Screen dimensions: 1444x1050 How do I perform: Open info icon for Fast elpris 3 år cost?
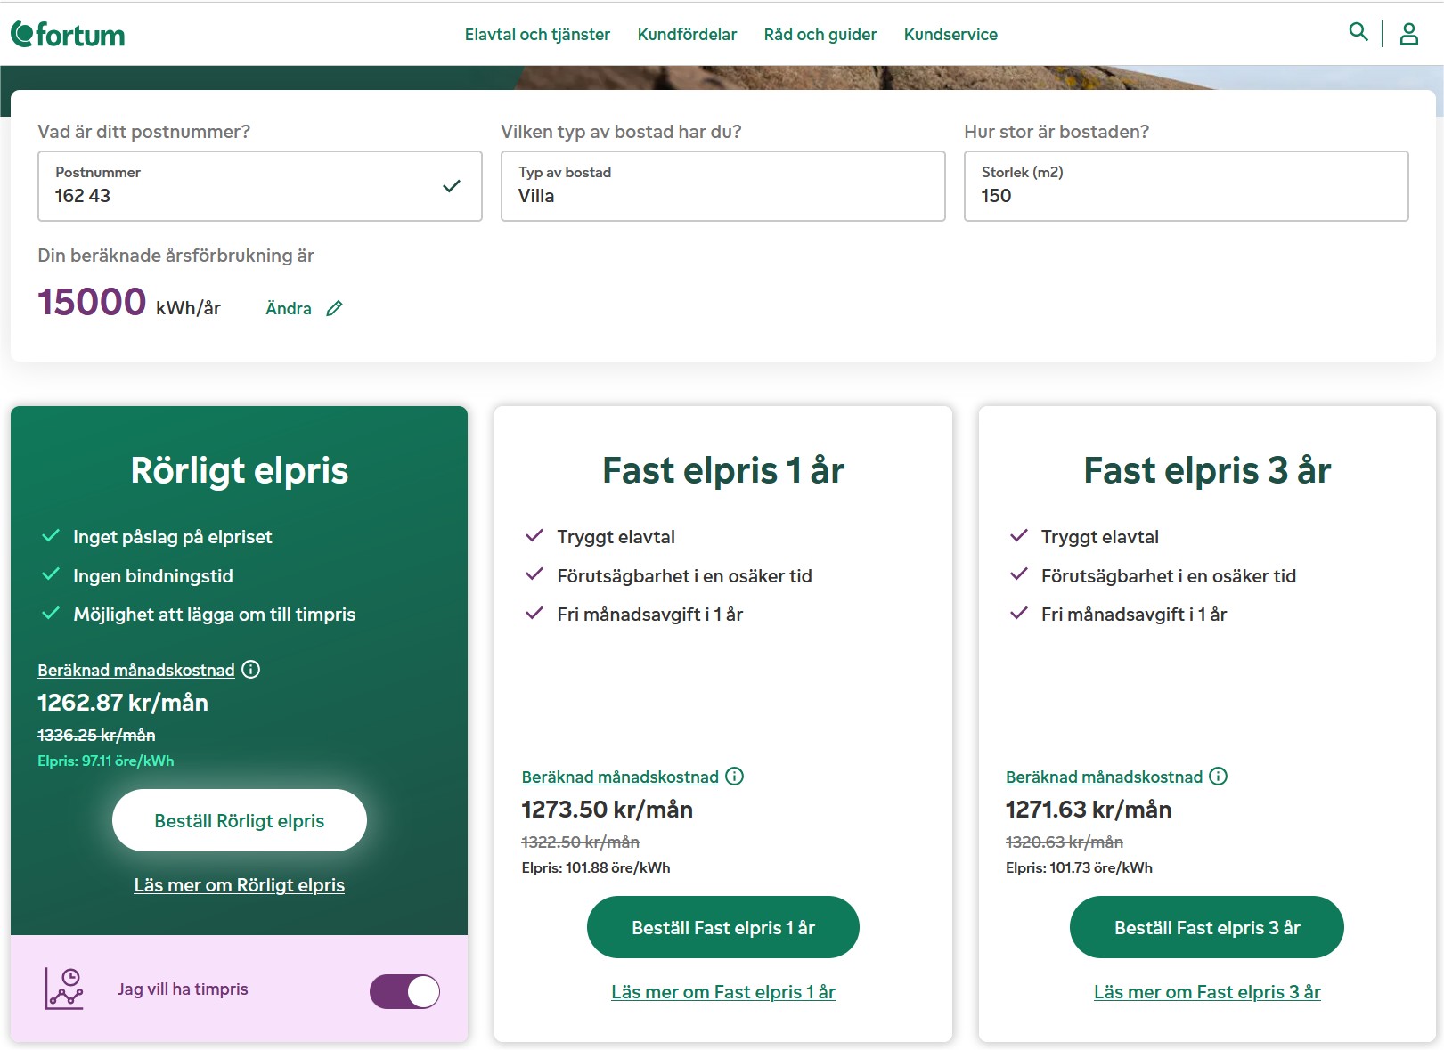click(x=1219, y=777)
